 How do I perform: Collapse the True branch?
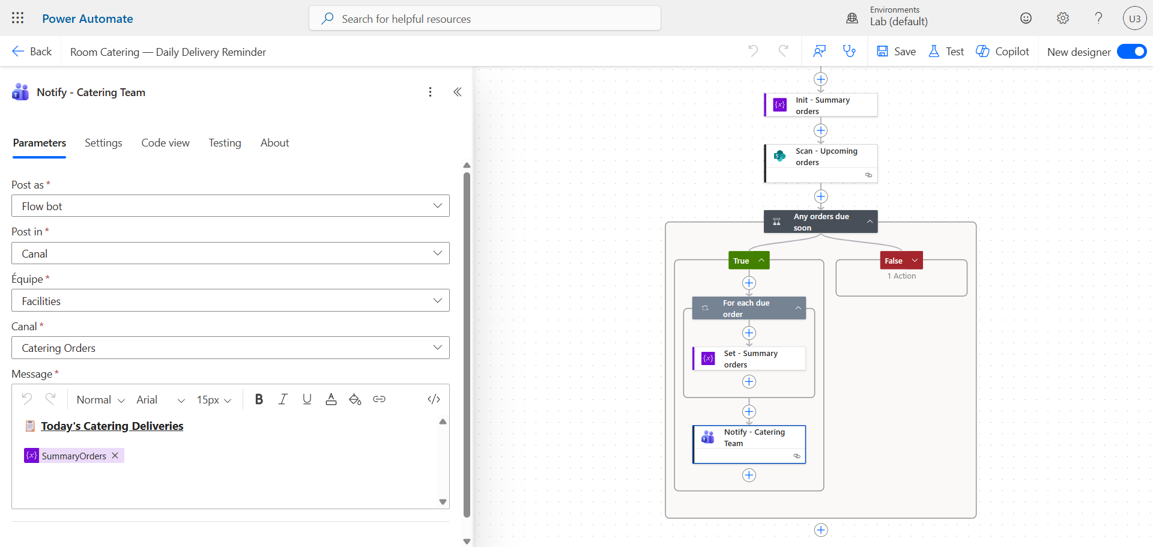761,261
